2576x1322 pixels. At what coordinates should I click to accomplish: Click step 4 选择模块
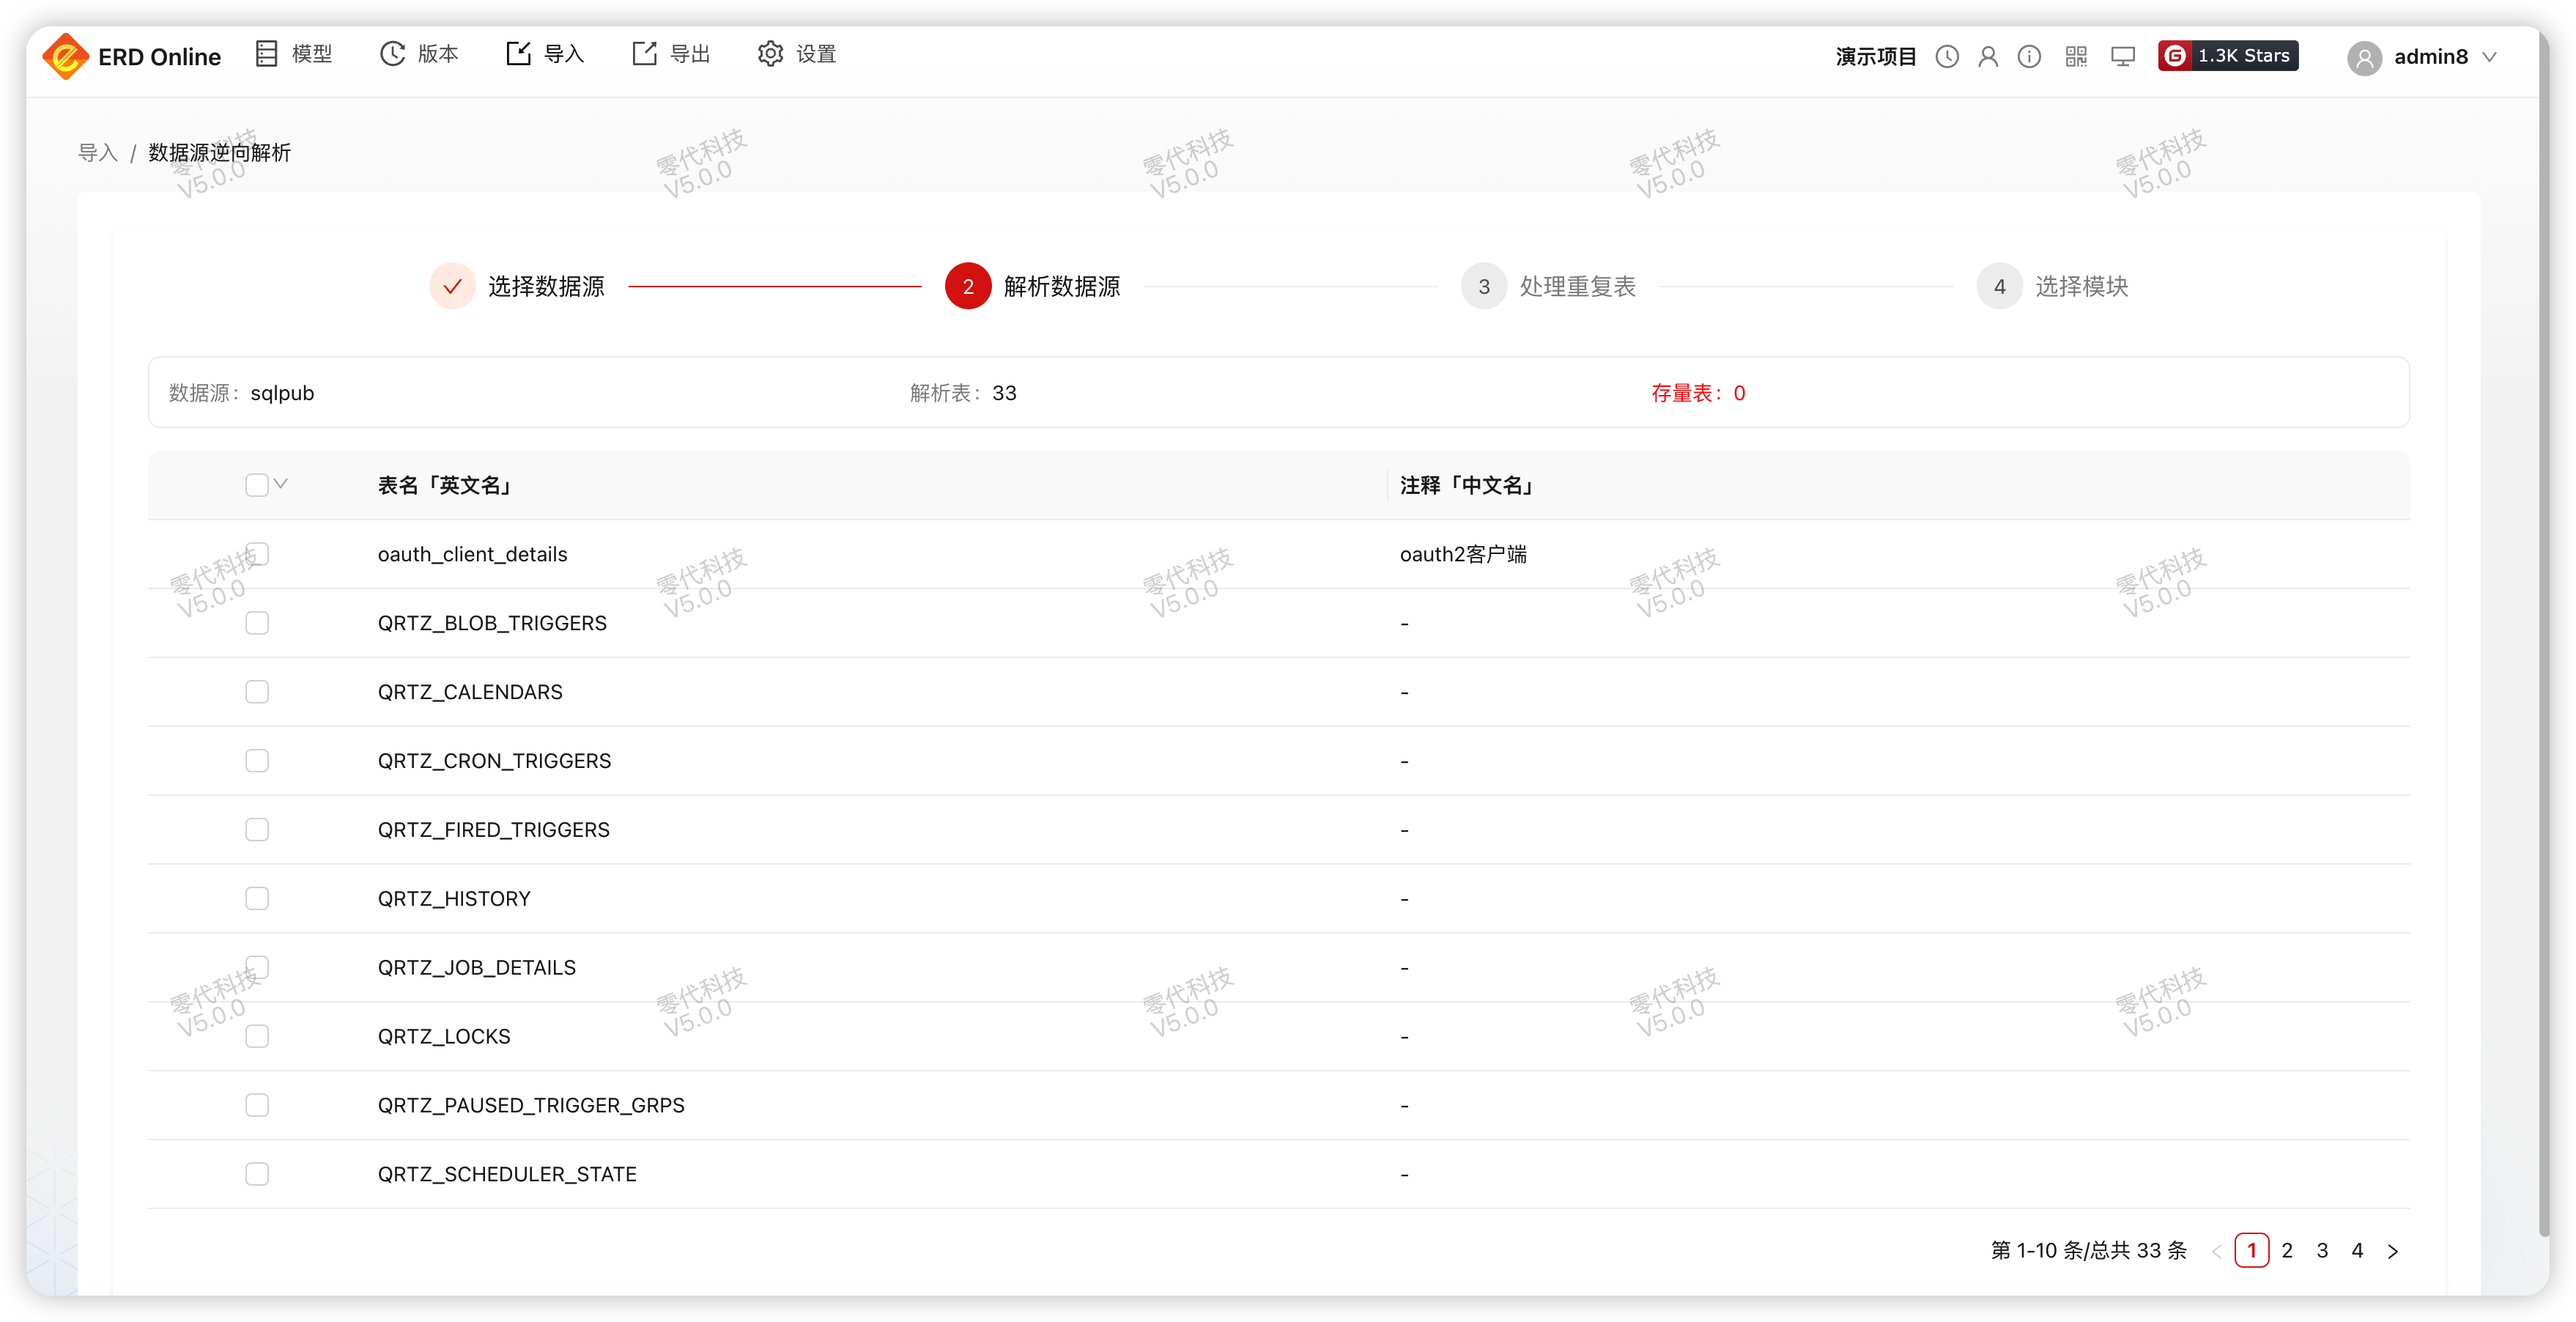click(2053, 287)
